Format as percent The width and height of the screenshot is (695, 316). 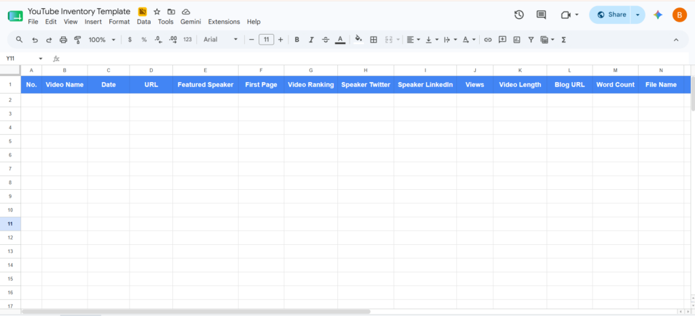pyautogui.click(x=144, y=40)
